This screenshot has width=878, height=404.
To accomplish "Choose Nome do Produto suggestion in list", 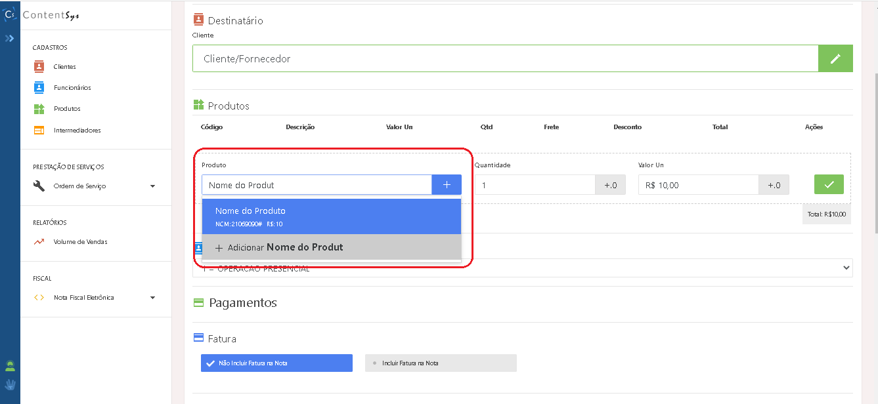I will (x=332, y=216).
